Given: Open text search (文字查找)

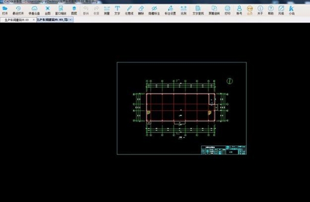Looking at the screenshot, I should click(198, 10).
